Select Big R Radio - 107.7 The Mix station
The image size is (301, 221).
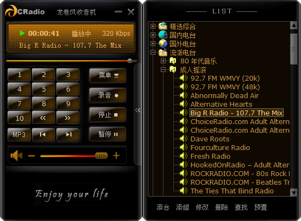coord(237,113)
